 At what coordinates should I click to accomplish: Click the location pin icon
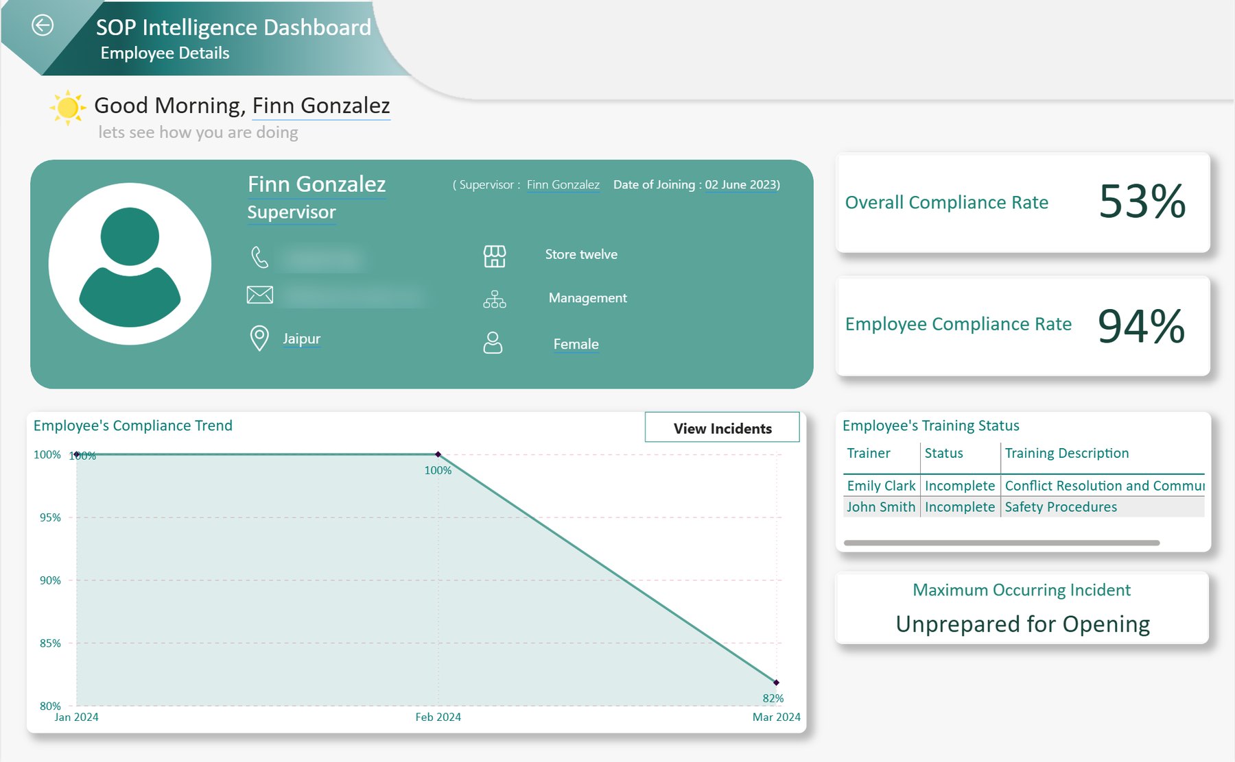click(259, 339)
